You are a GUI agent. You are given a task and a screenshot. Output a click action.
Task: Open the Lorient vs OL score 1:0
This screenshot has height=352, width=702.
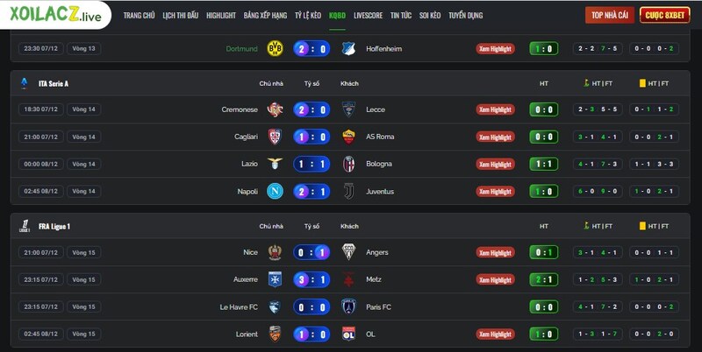[312, 334]
